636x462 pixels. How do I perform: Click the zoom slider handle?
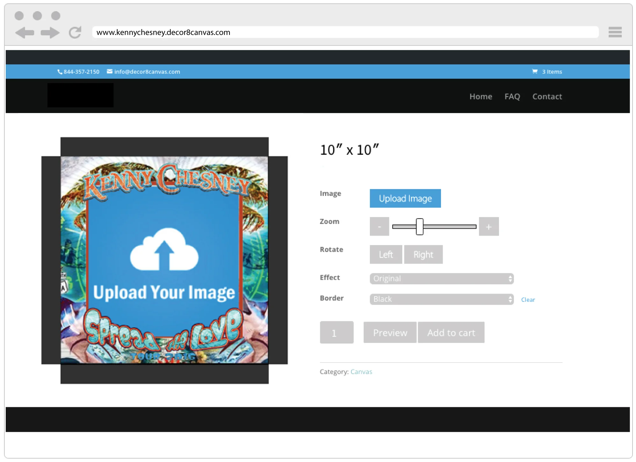(x=420, y=226)
